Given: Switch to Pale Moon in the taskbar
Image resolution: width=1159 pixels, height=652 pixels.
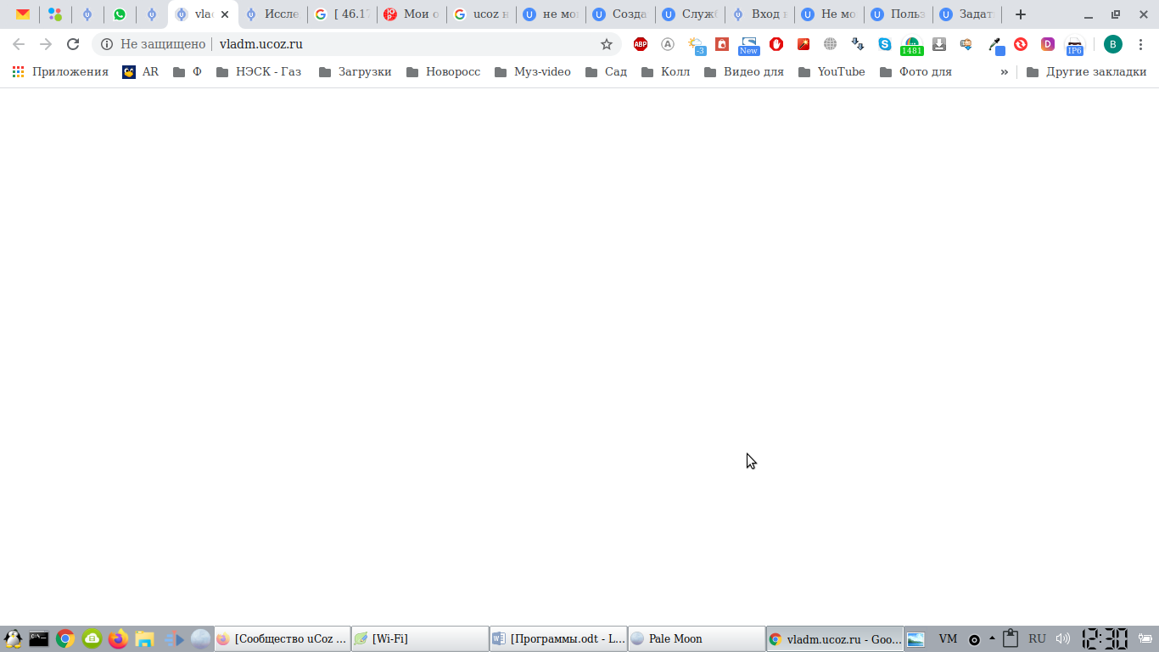Looking at the screenshot, I should (x=697, y=639).
